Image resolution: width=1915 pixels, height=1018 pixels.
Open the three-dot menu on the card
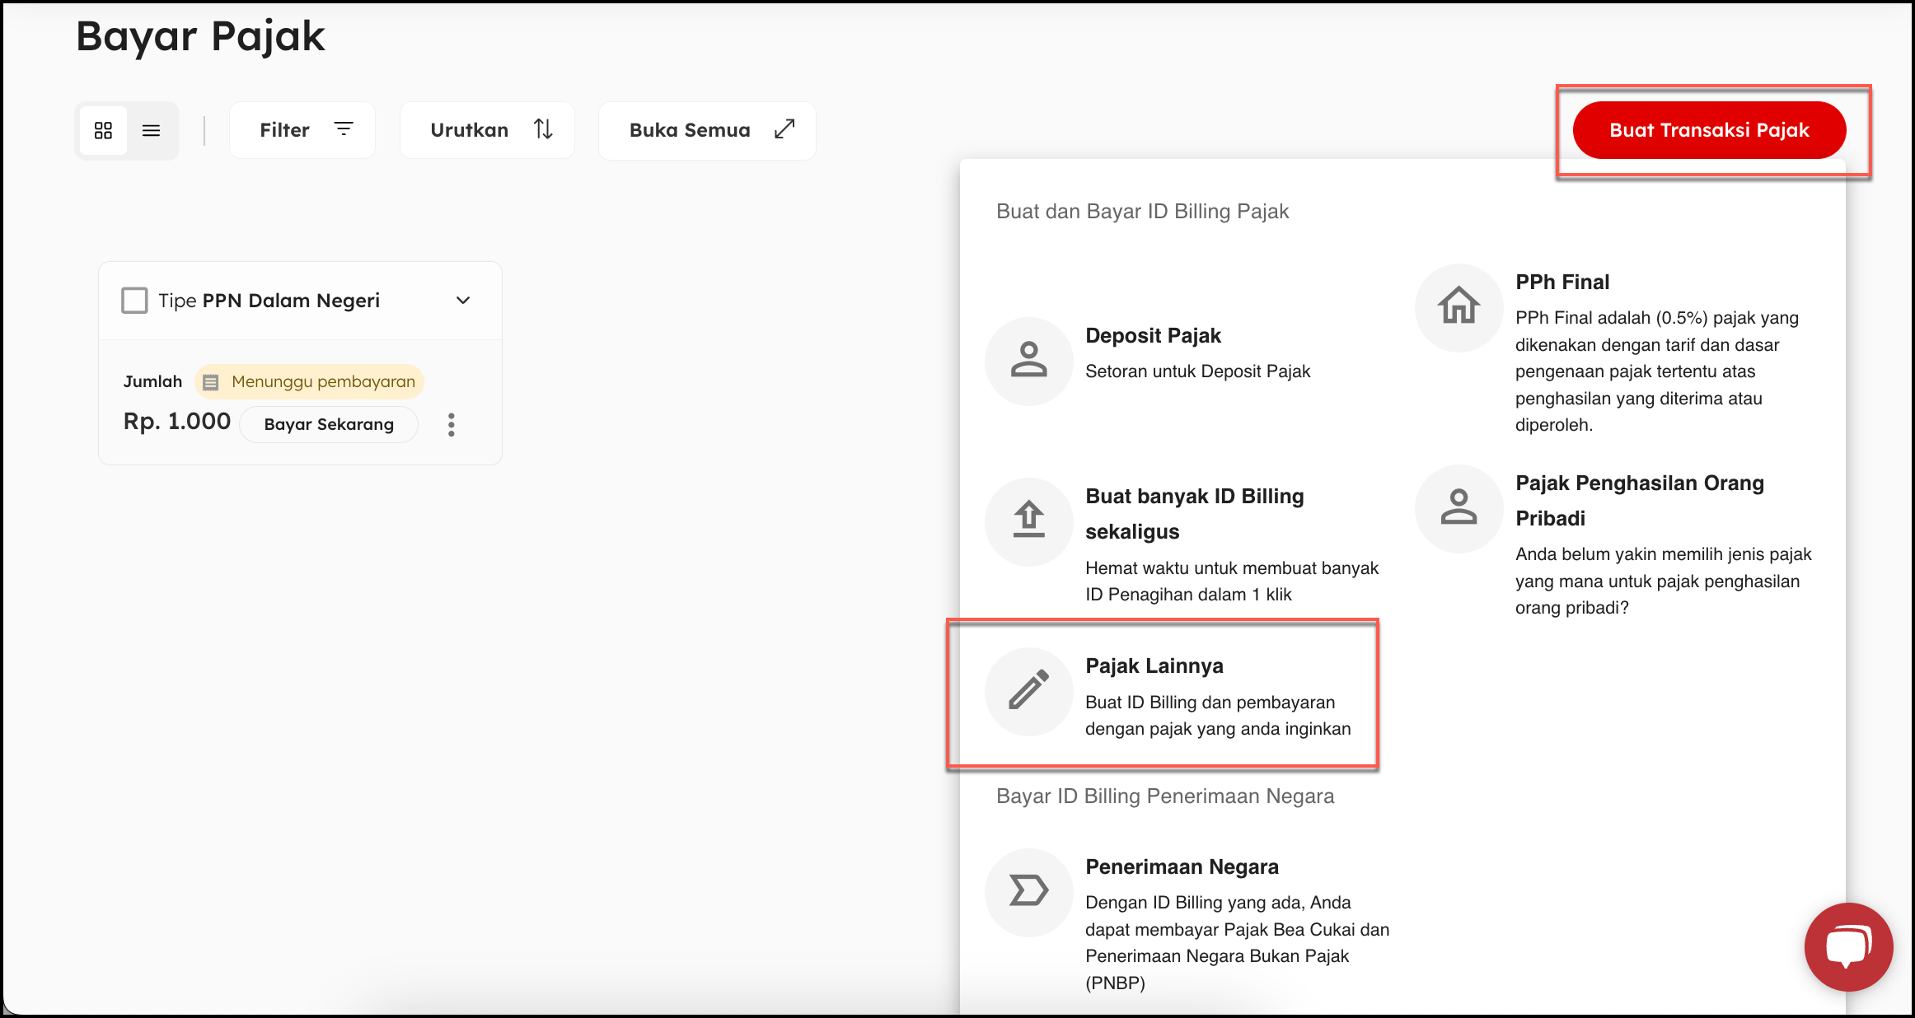(451, 424)
